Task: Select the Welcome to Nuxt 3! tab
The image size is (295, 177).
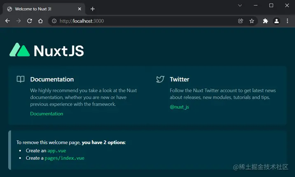Action: click(44, 9)
